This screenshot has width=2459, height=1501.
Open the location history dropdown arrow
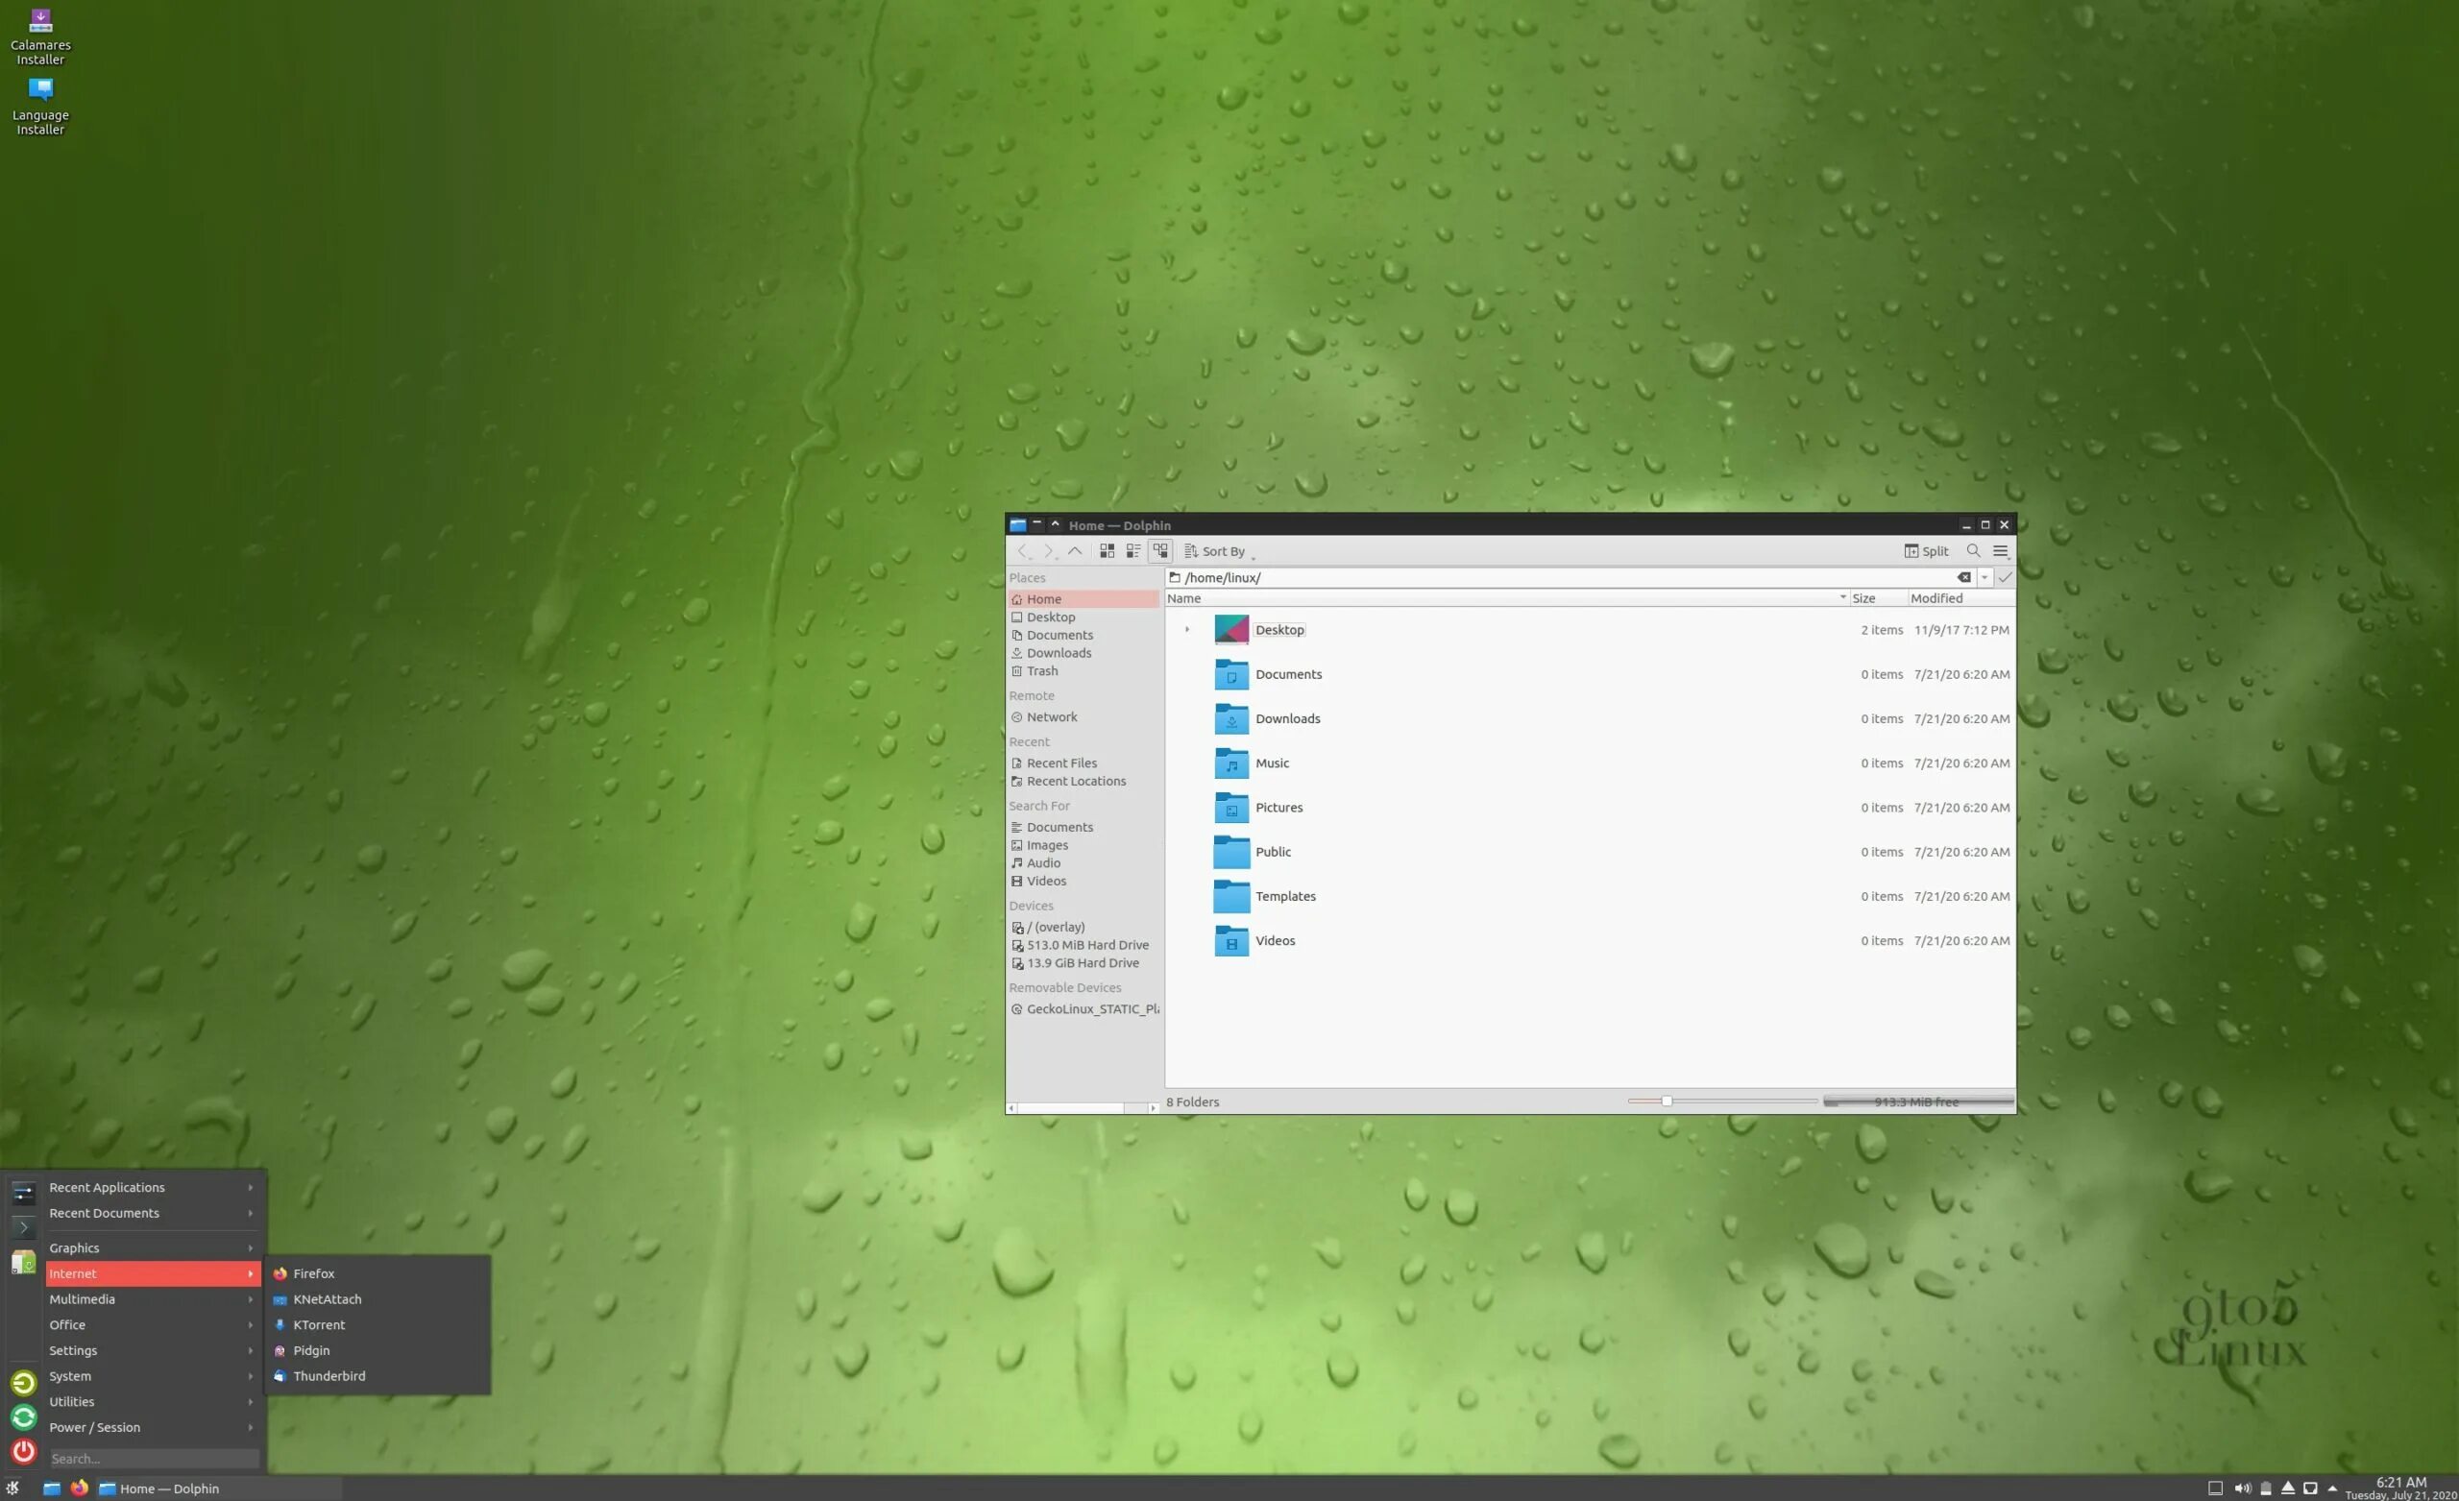[x=1984, y=578]
